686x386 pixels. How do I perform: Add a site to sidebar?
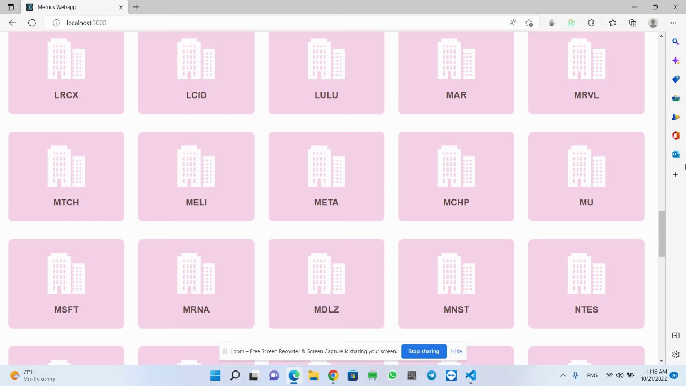[676, 174]
